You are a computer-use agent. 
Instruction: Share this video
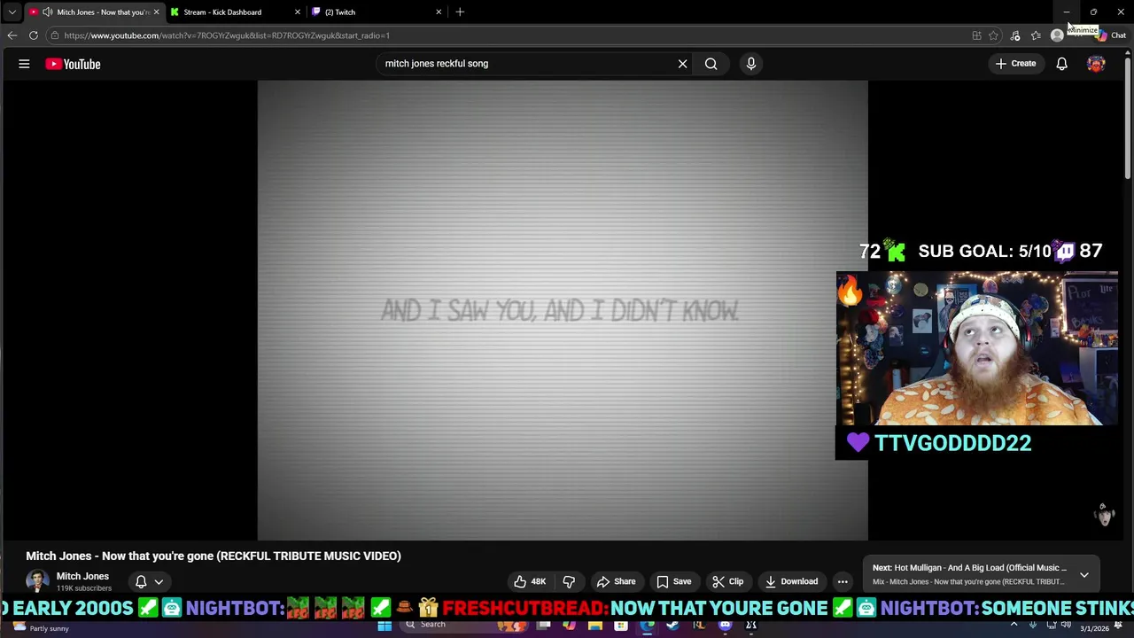(616, 581)
